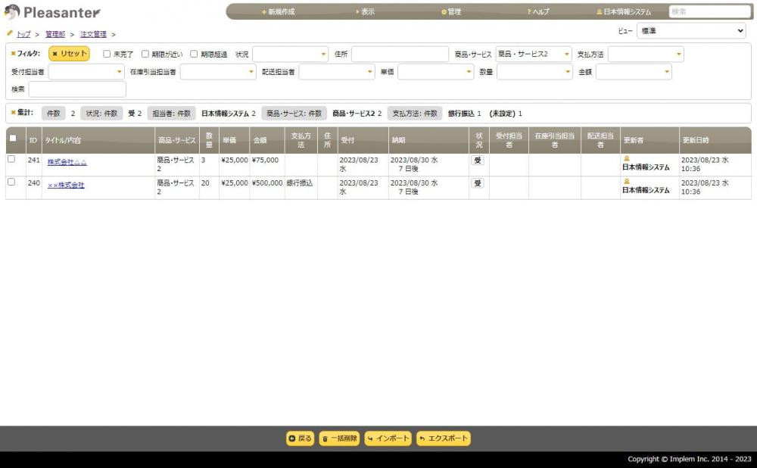The image size is (757, 468).
Task: Click the 受 status icon in row 240
Action: [x=478, y=183]
